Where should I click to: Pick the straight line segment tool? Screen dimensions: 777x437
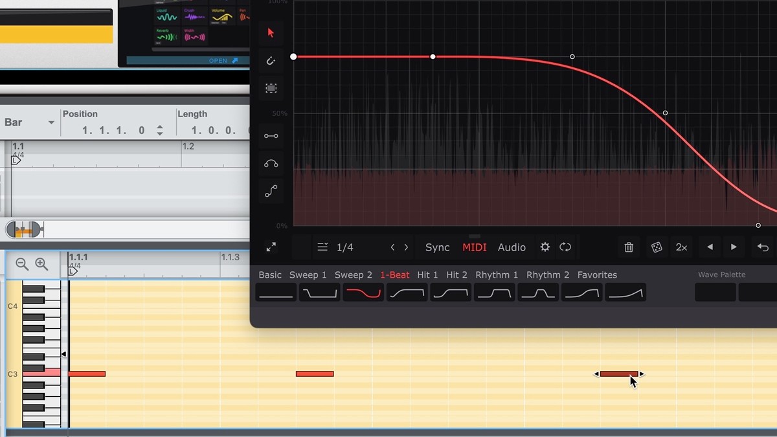271,136
